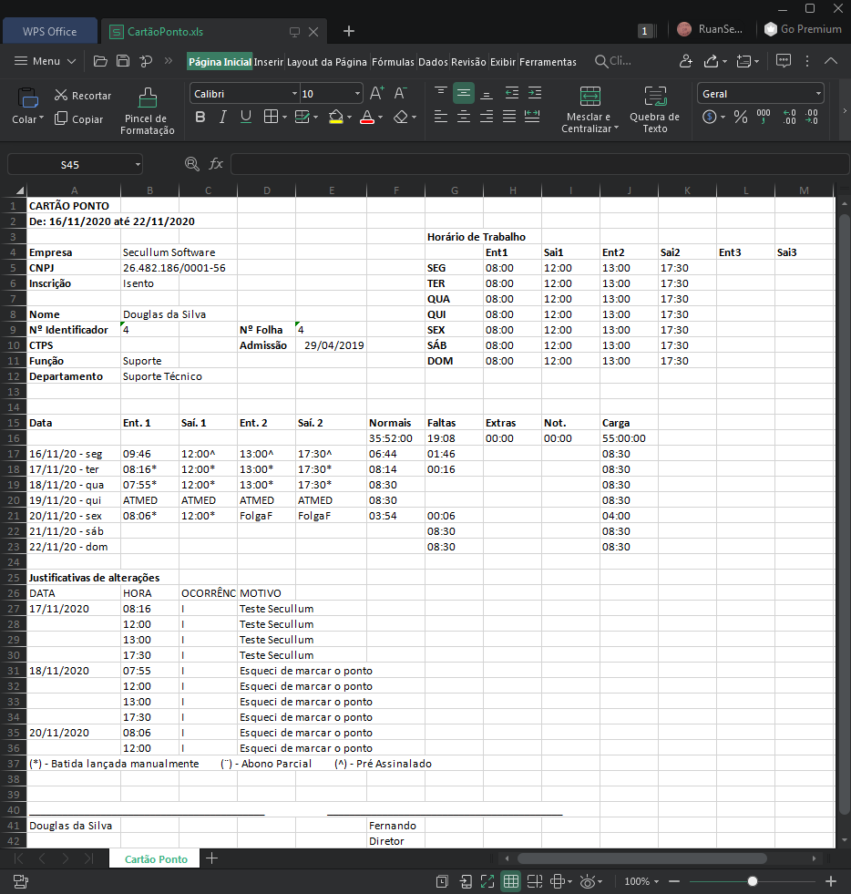Click the eraser clear formatting icon
851x894 pixels.
[401, 117]
